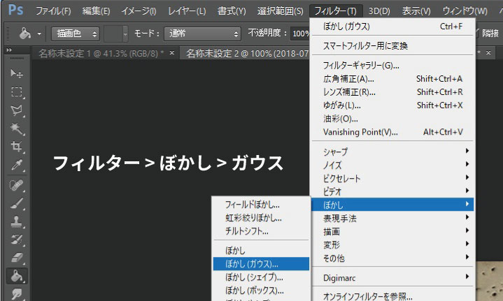Expand the toolbox double-arrow toggle
This screenshot has width=503, height=301.
coord(9,50)
